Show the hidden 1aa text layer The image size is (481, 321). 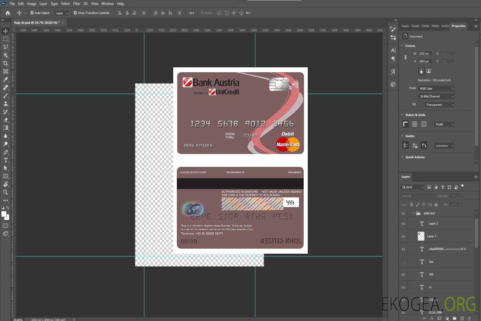coord(404,262)
